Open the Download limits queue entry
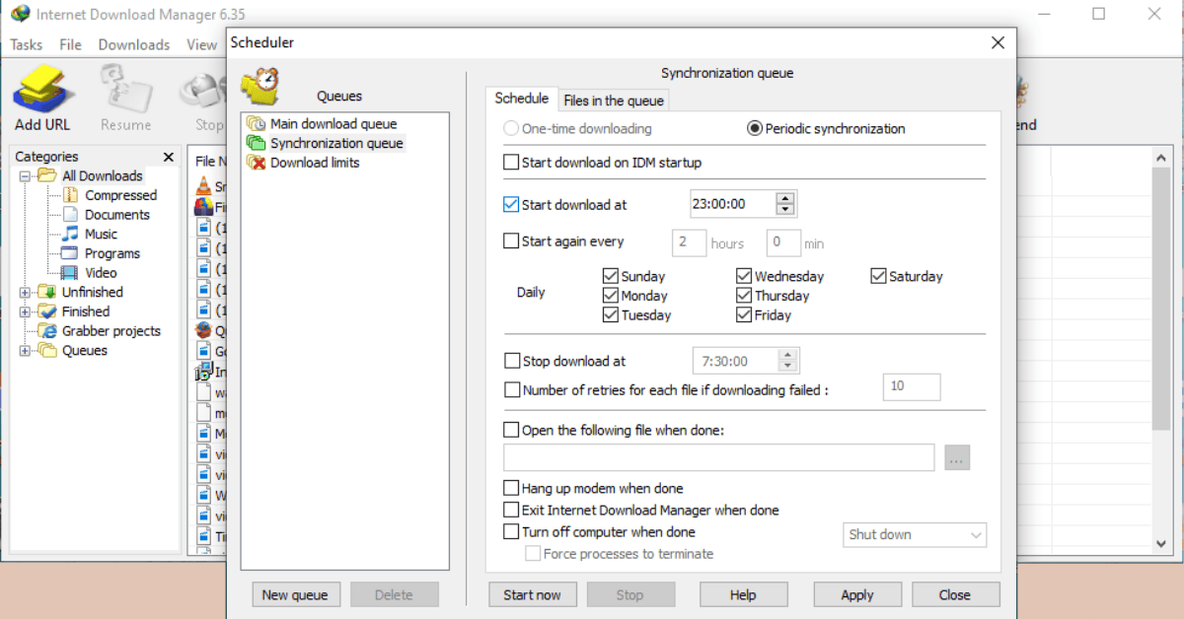Viewport: 1184px width, 619px height. click(x=314, y=163)
